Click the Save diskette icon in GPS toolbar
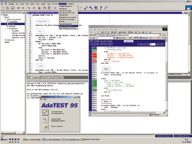Viewport: 192px width, 144px height. pyautogui.click(x=12, y=8)
